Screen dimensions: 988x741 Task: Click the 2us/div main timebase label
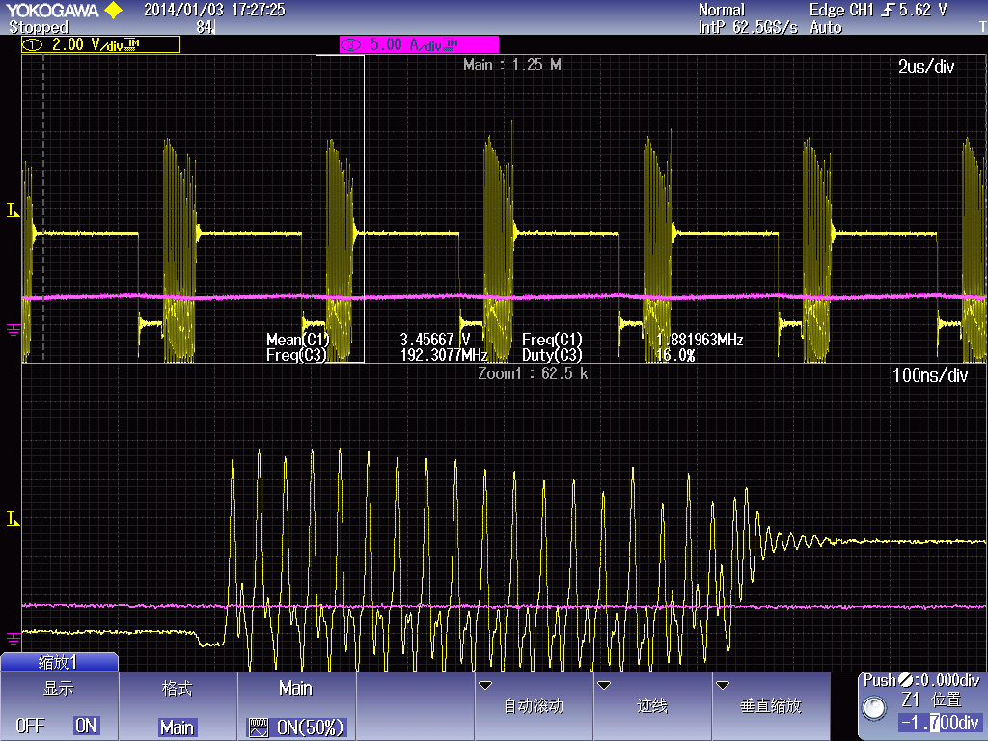click(926, 67)
